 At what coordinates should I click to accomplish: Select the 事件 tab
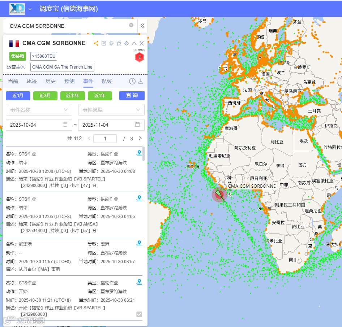point(88,81)
